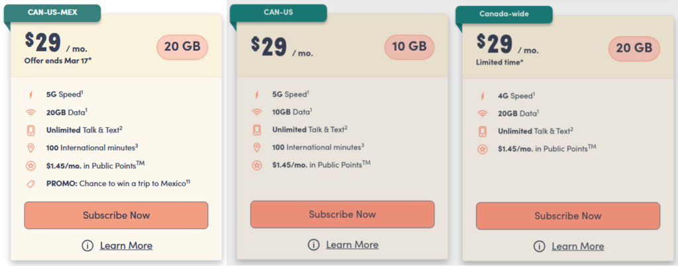Click the lightning 4G Speed icon in Canada-wide plan
The image size is (678, 266).
coord(483,96)
